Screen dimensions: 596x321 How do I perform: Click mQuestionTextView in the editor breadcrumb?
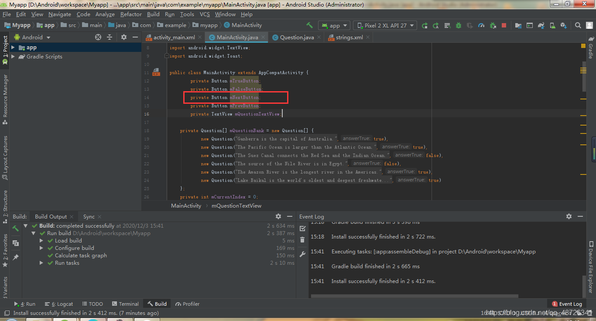[236, 205]
